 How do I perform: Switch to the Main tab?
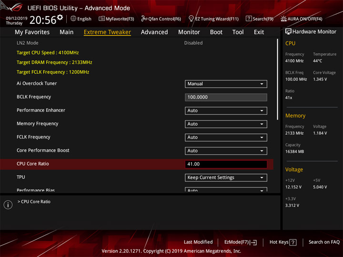67,32
